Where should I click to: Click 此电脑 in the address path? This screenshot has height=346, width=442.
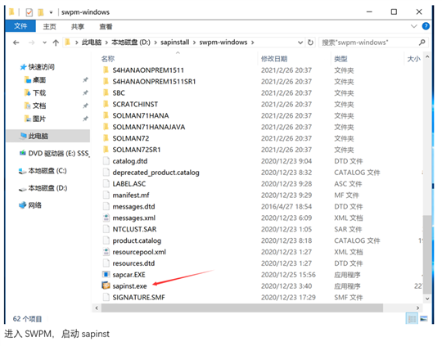coord(92,43)
